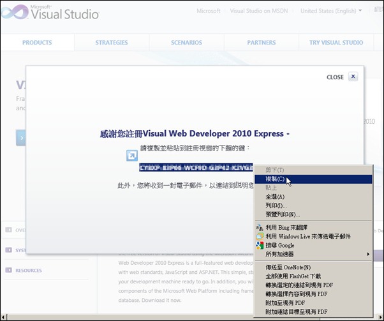The image size is (384, 321).
Task: Click the Bing translate accelerator icon
Action: tap(260, 228)
